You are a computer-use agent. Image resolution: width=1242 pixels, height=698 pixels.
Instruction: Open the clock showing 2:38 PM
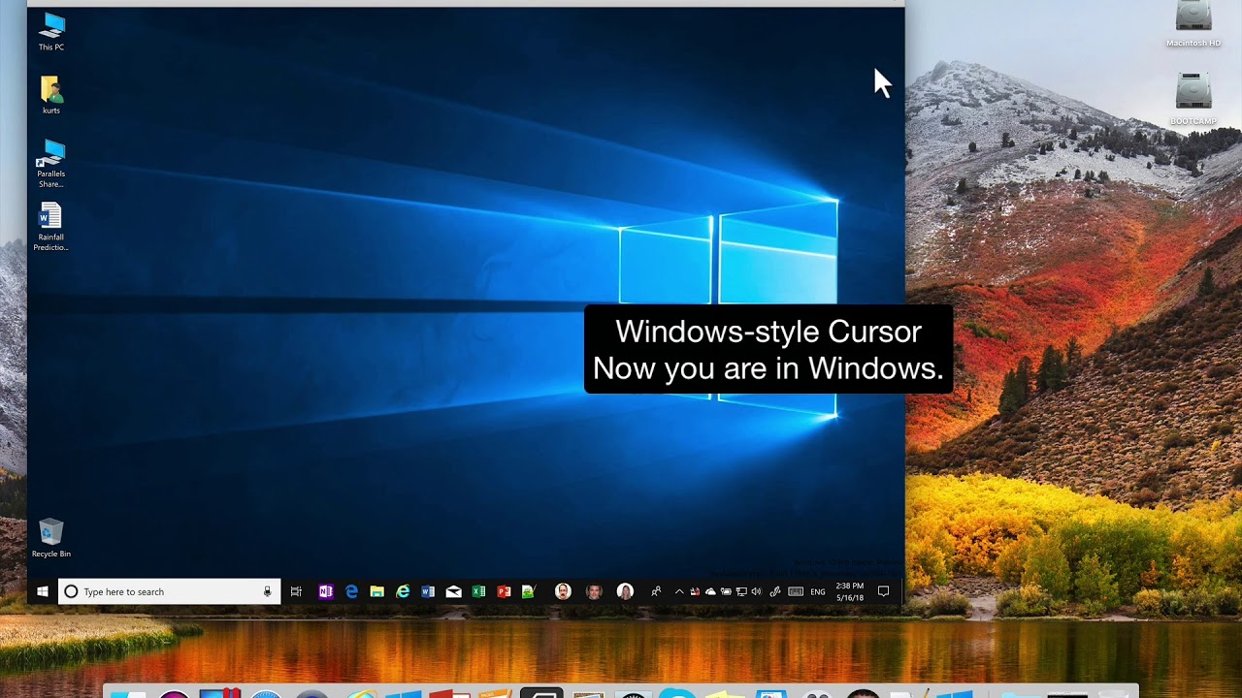click(850, 591)
